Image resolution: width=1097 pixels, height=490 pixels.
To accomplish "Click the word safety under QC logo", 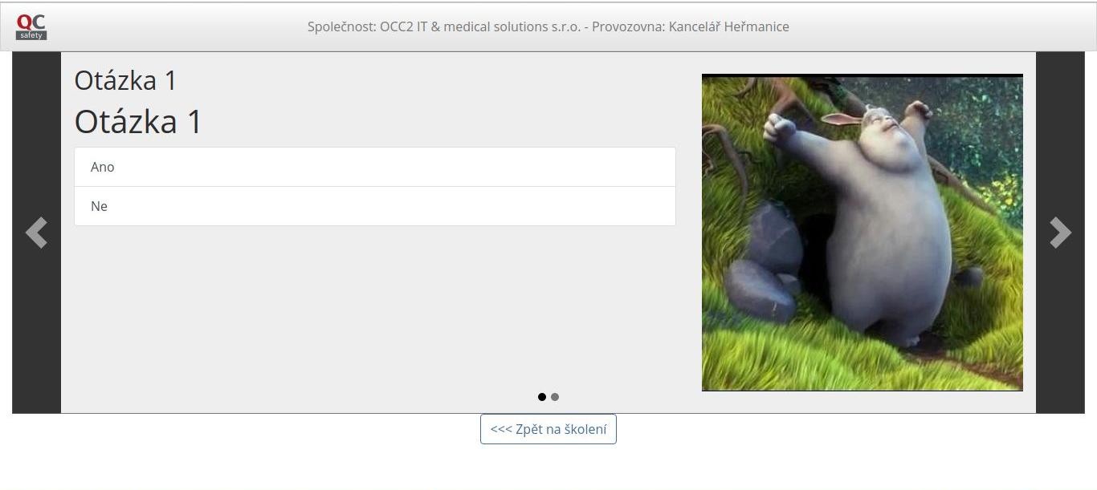I will [x=32, y=35].
